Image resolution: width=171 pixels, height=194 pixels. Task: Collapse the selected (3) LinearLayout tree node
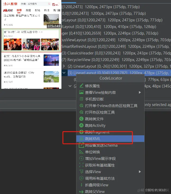[x=64, y=73]
